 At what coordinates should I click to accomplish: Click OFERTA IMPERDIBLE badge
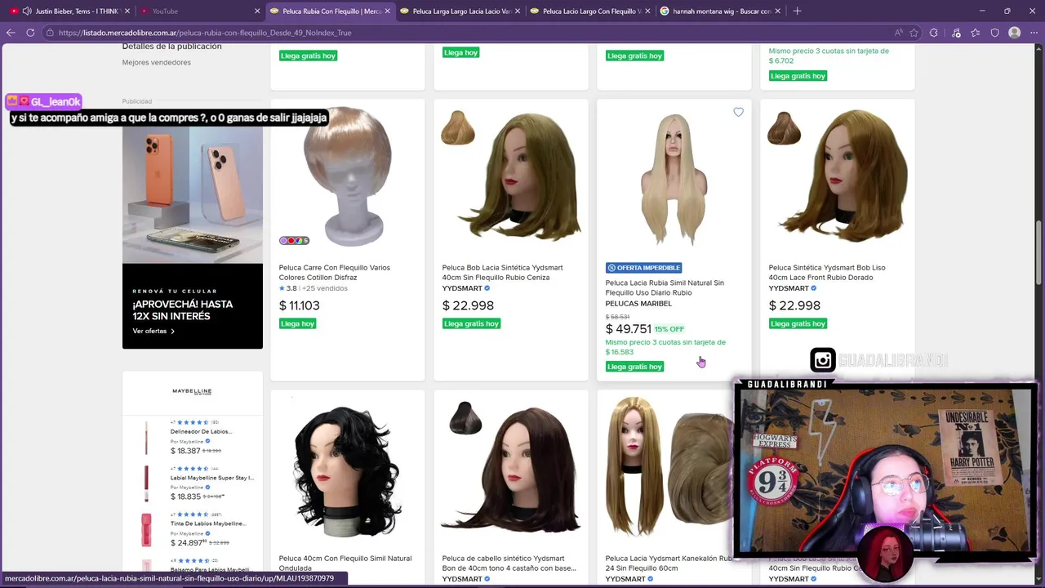[x=643, y=268]
